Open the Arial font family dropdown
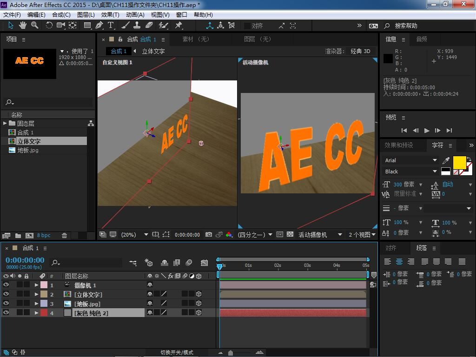Image resolution: width=476 pixels, height=357 pixels. point(410,160)
